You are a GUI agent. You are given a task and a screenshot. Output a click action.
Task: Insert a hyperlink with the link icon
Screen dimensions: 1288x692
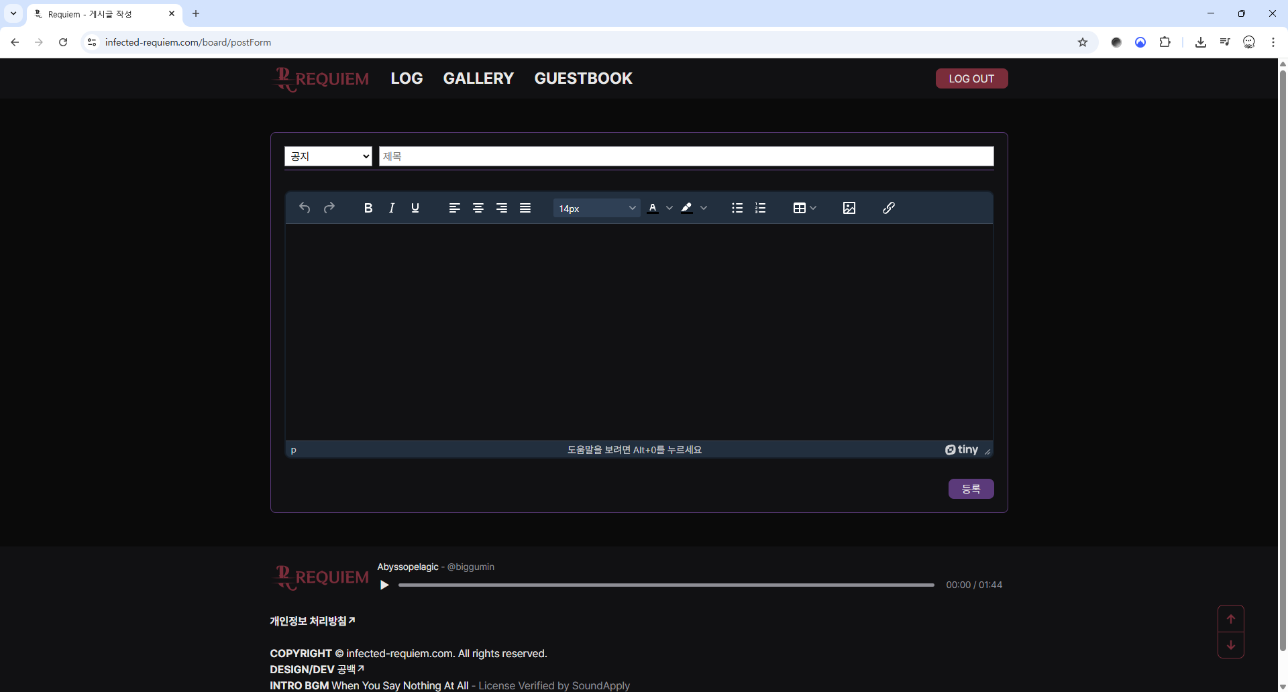click(x=888, y=208)
